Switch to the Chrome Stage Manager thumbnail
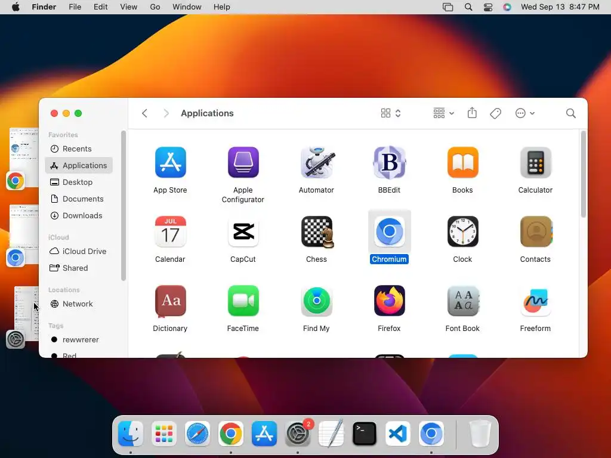The width and height of the screenshot is (611, 458). (23, 157)
